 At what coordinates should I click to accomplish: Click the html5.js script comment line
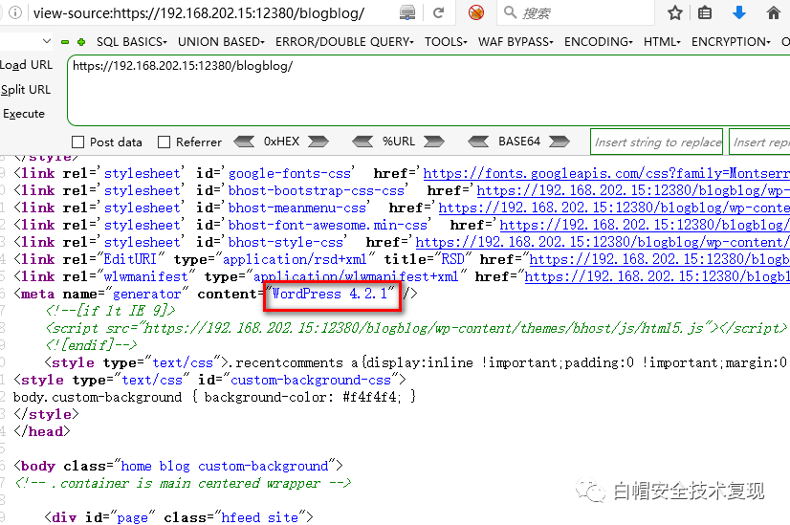[x=416, y=329]
